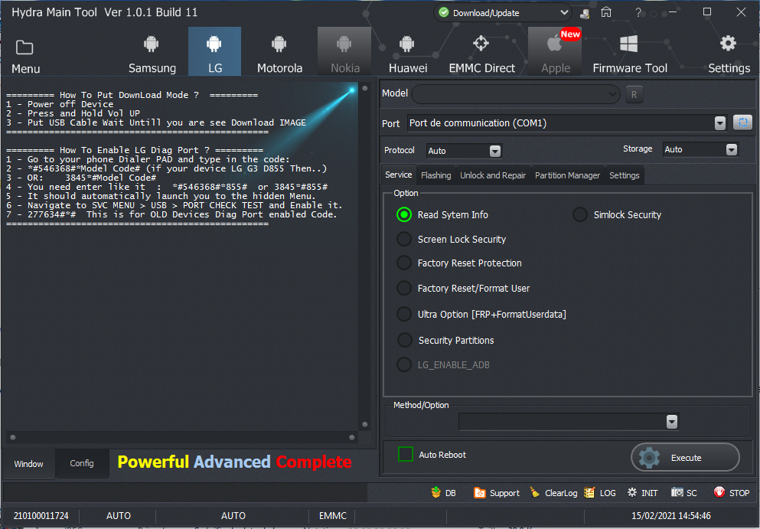This screenshot has width=760, height=529.
Task: Click the horizontal log scrollbar
Action: 182,437
